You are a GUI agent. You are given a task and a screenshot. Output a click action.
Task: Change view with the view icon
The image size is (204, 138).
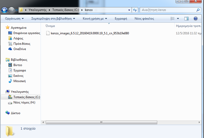tap(172, 19)
